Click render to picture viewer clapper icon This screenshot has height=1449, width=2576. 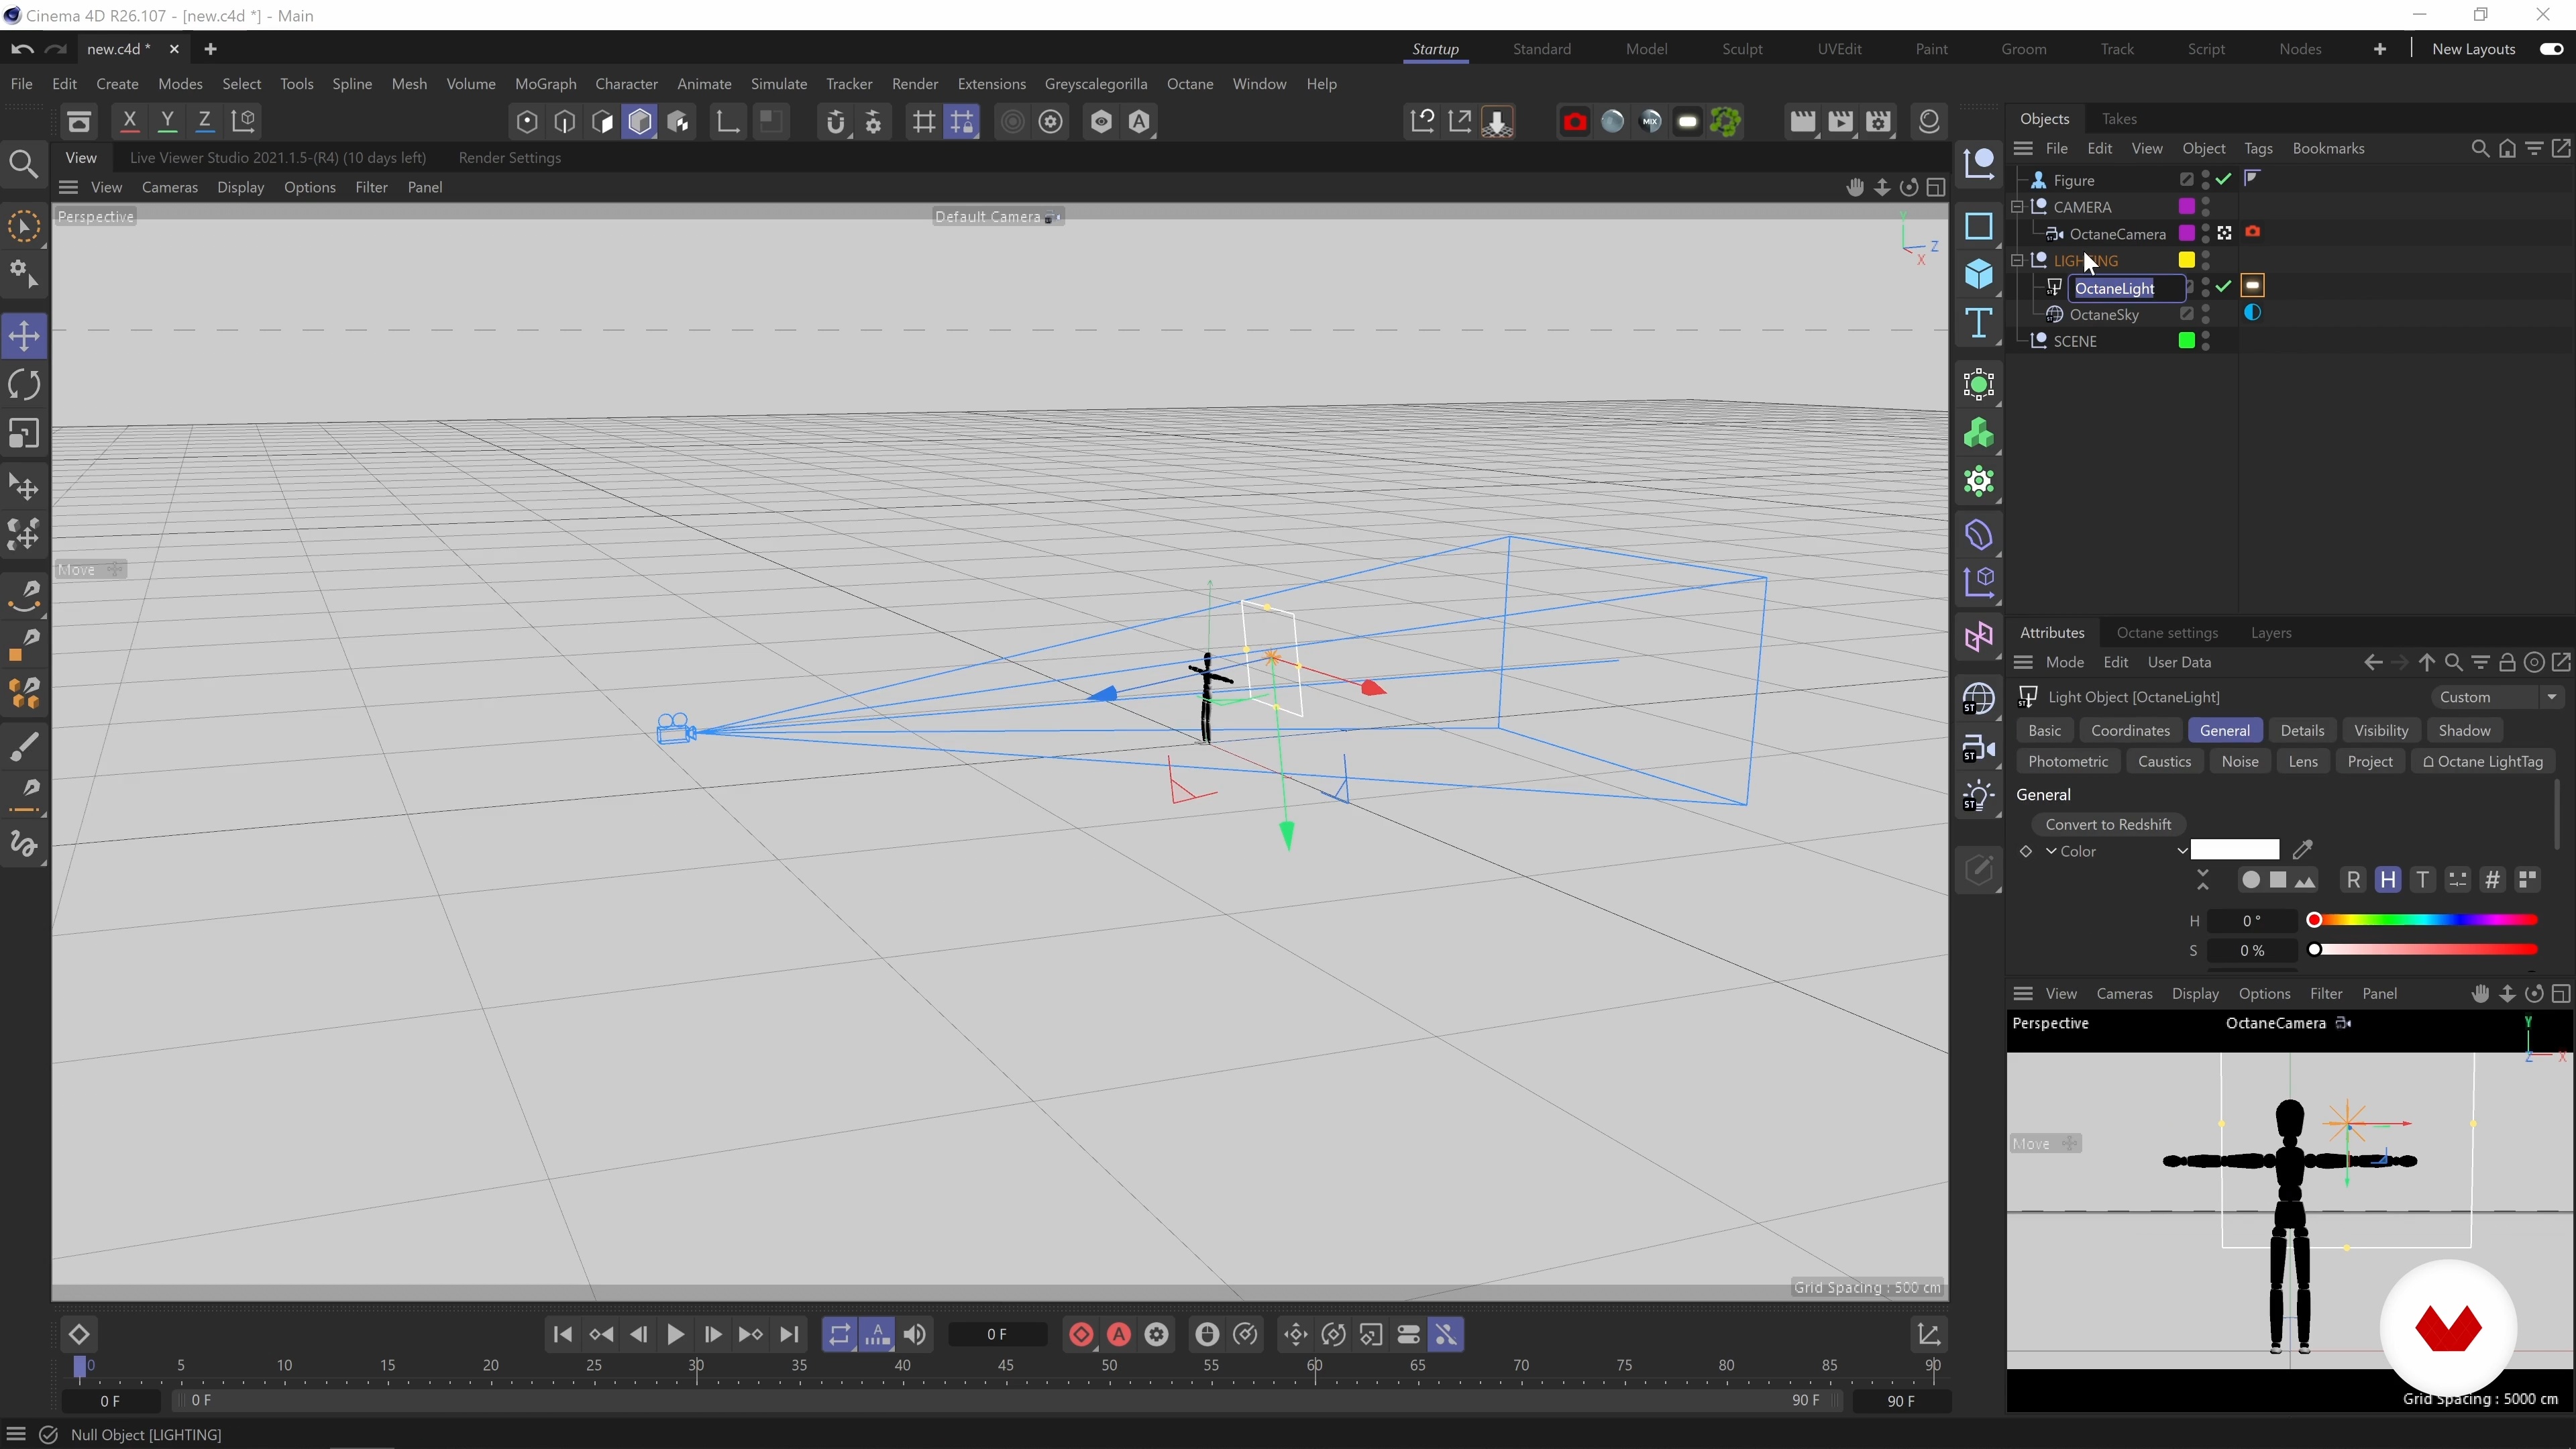(1840, 122)
